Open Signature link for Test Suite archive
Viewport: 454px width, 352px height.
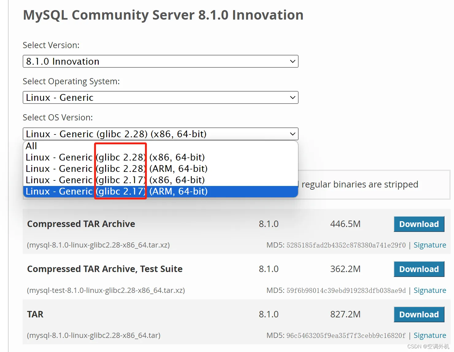point(430,290)
